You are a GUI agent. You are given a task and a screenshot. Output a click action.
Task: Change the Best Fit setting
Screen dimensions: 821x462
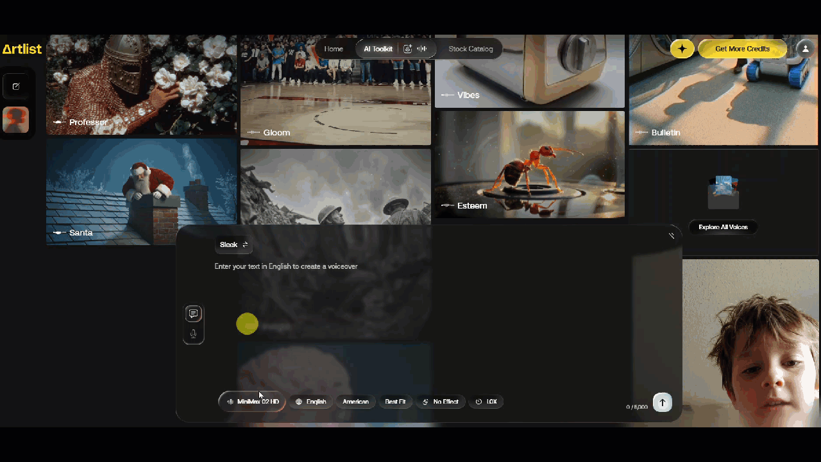pyautogui.click(x=395, y=402)
